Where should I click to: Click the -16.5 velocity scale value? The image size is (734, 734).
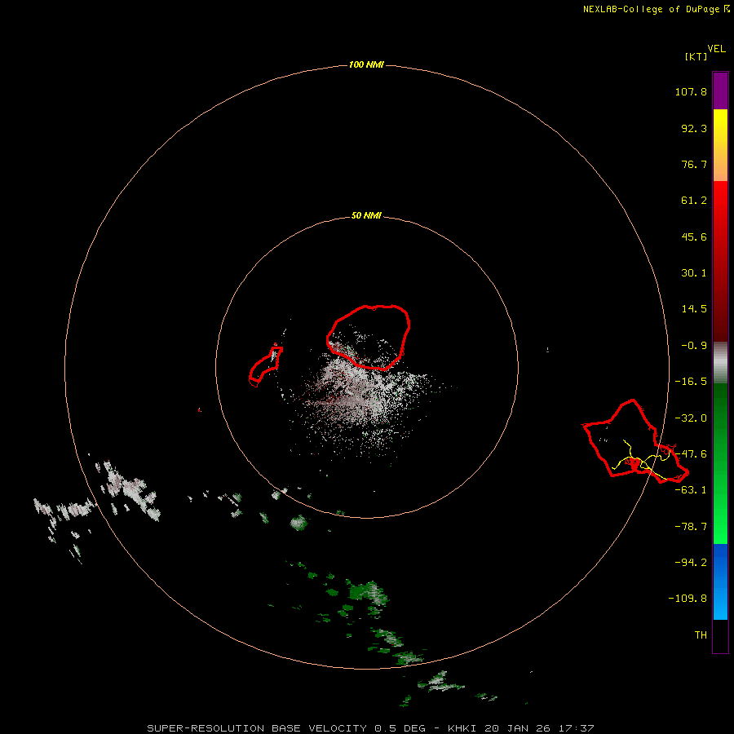click(x=691, y=382)
